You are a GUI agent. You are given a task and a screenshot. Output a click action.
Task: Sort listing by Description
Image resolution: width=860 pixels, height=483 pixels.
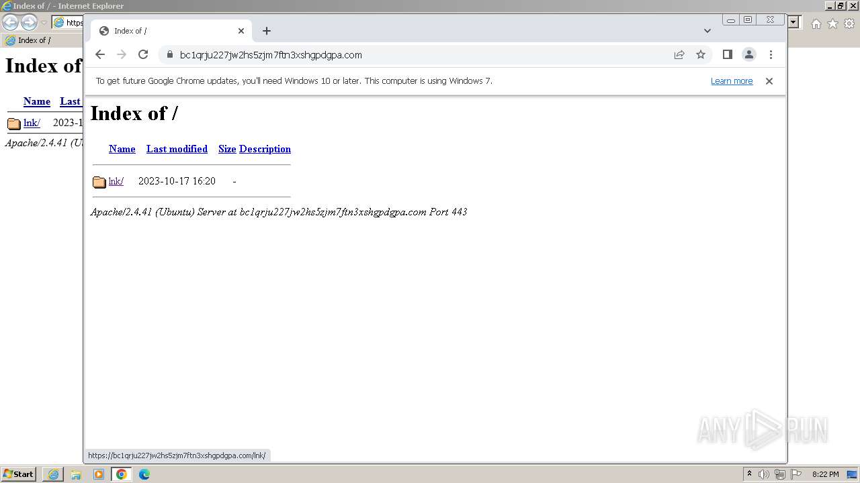click(265, 149)
